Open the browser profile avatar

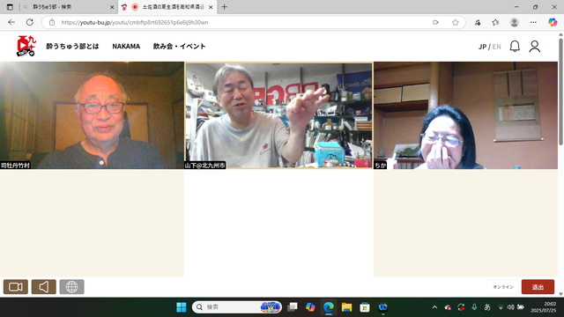pos(515,22)
